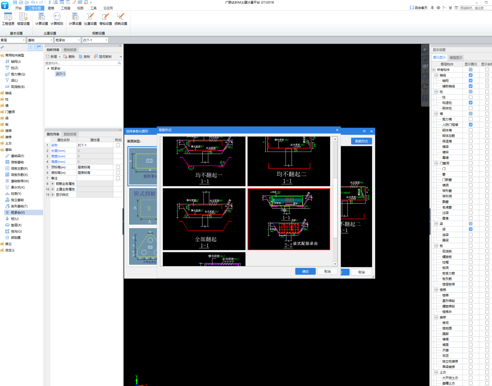Open 计算设置 in 土建设置 group
This screenshot has width=492, height=386.
42,19
